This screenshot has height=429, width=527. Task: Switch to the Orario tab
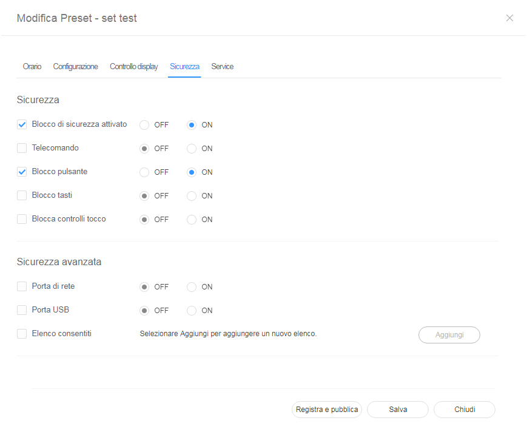coord(32,67)
